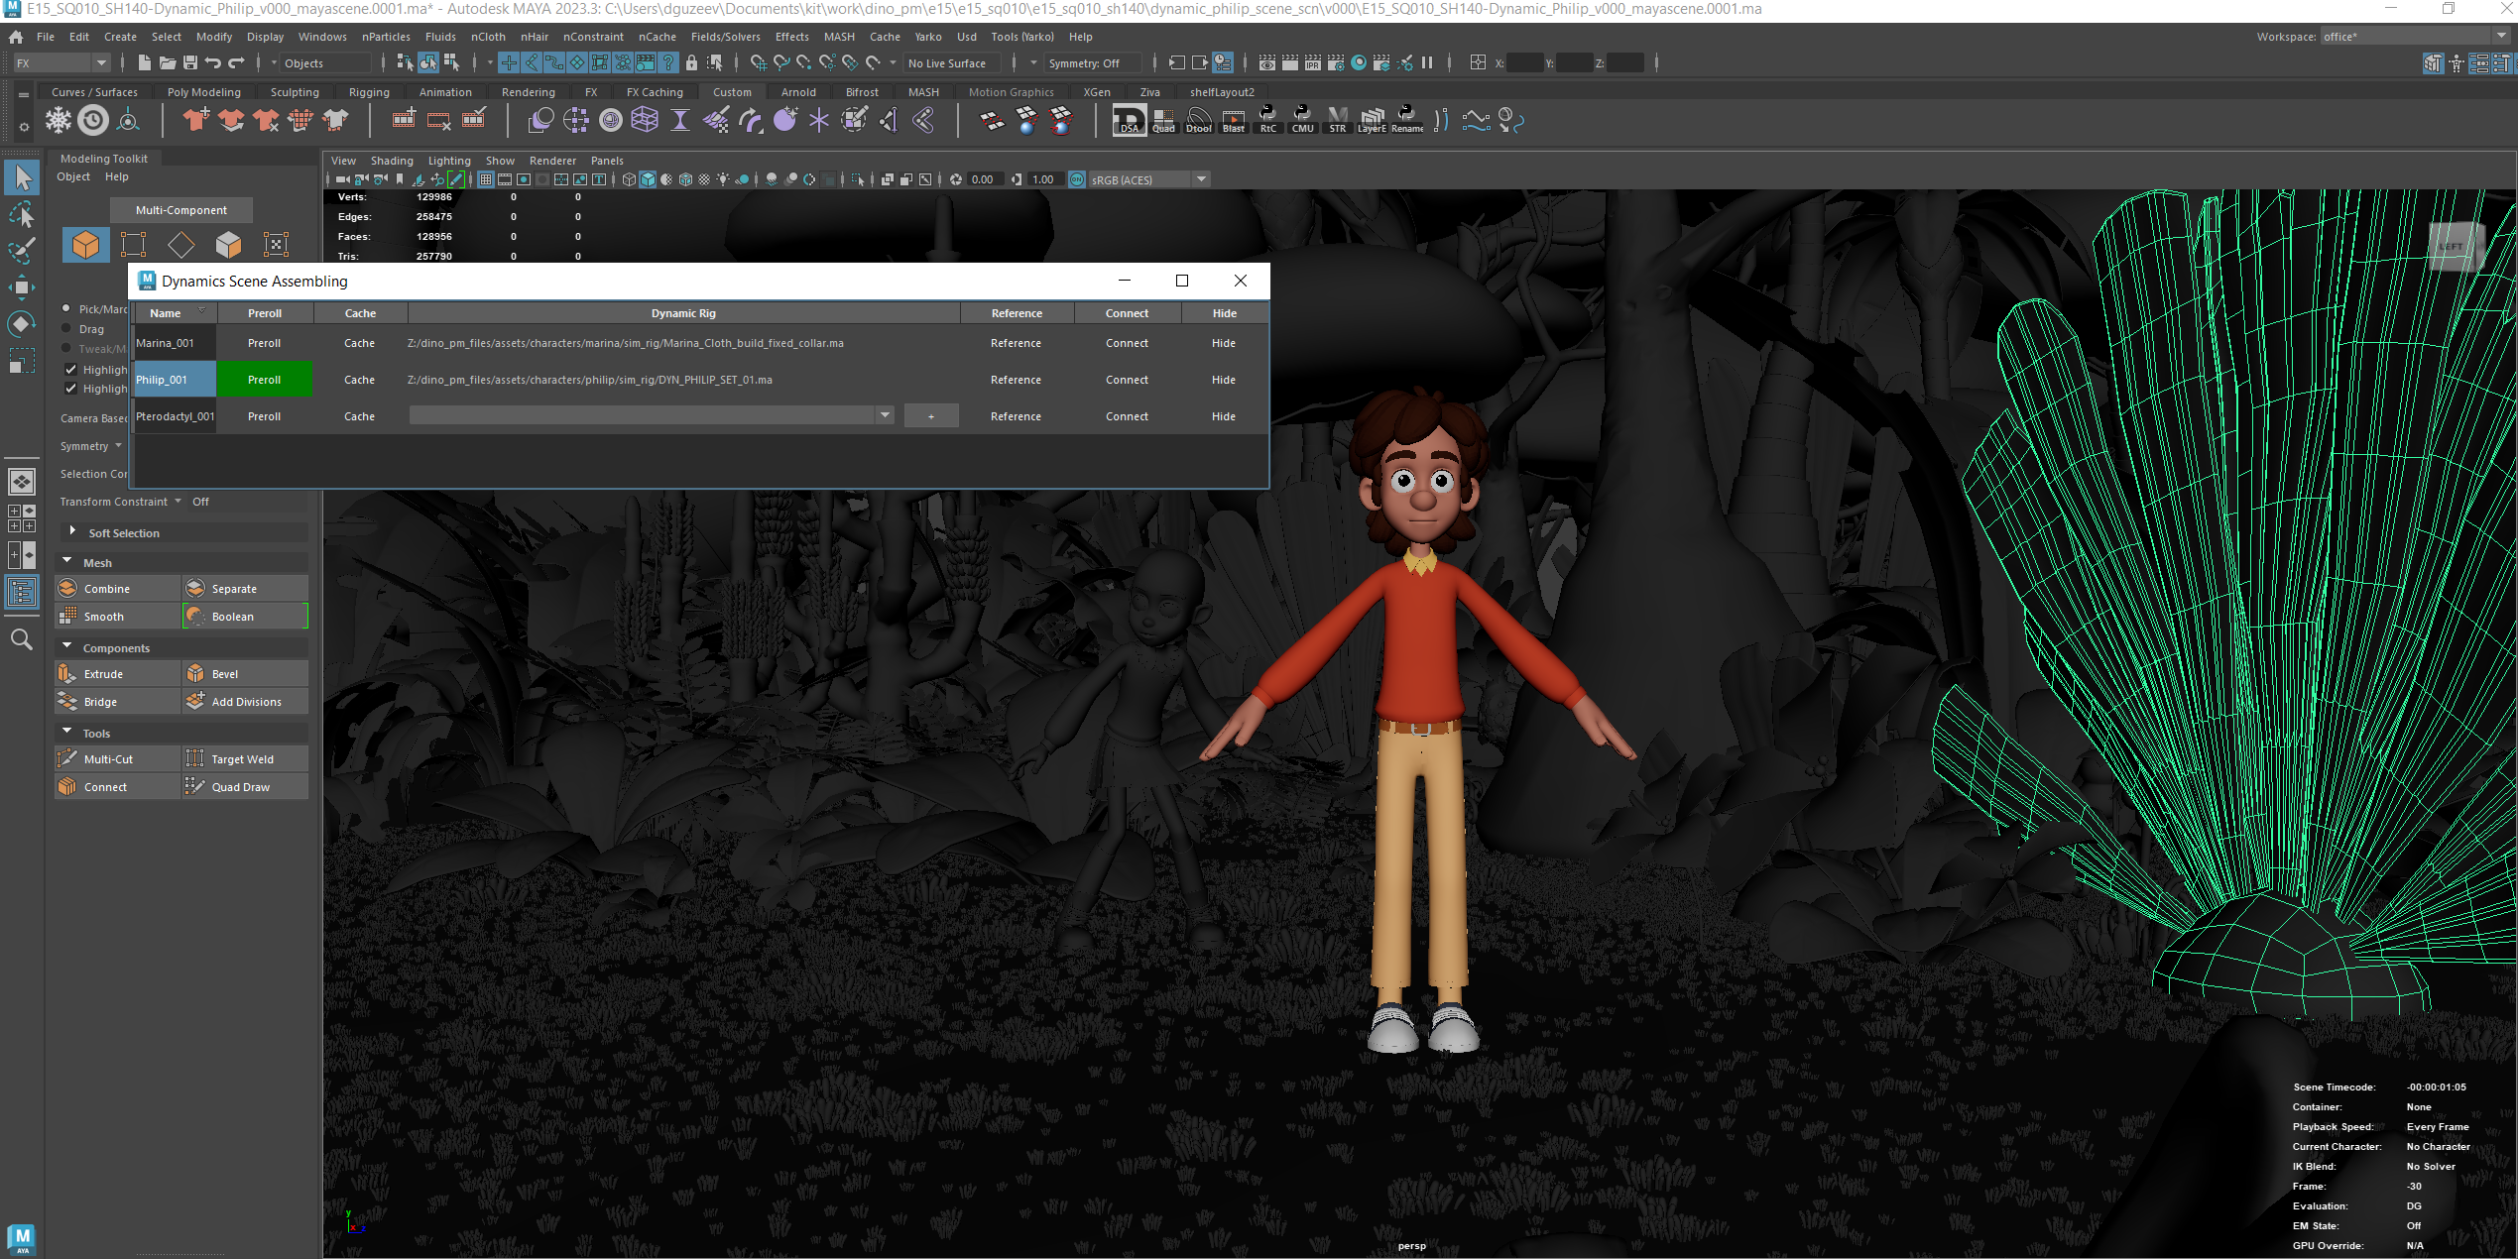Click the object selection cube icon
The height and width of the screenshot is (1259, 2518).
click(86, 244)
